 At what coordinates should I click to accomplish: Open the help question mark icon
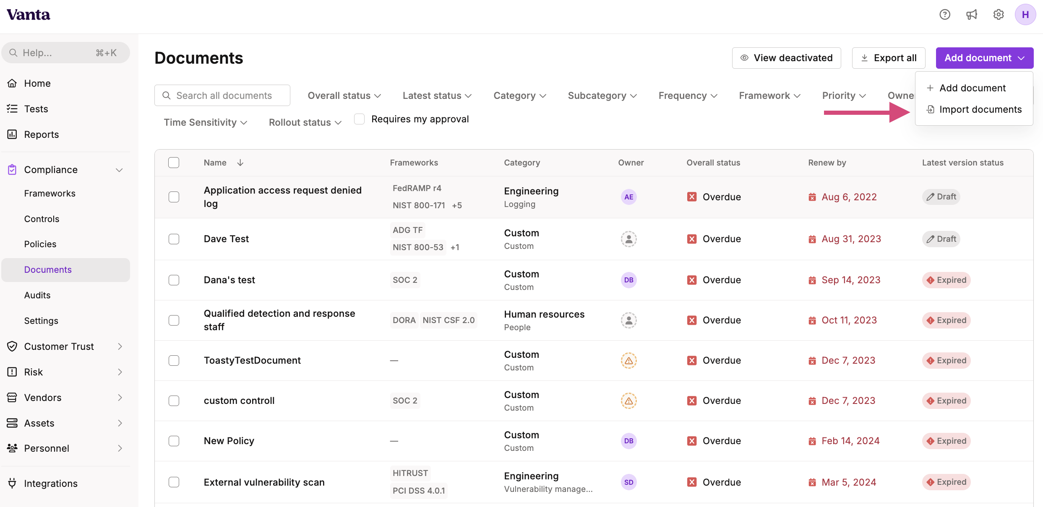coord(945,15)
